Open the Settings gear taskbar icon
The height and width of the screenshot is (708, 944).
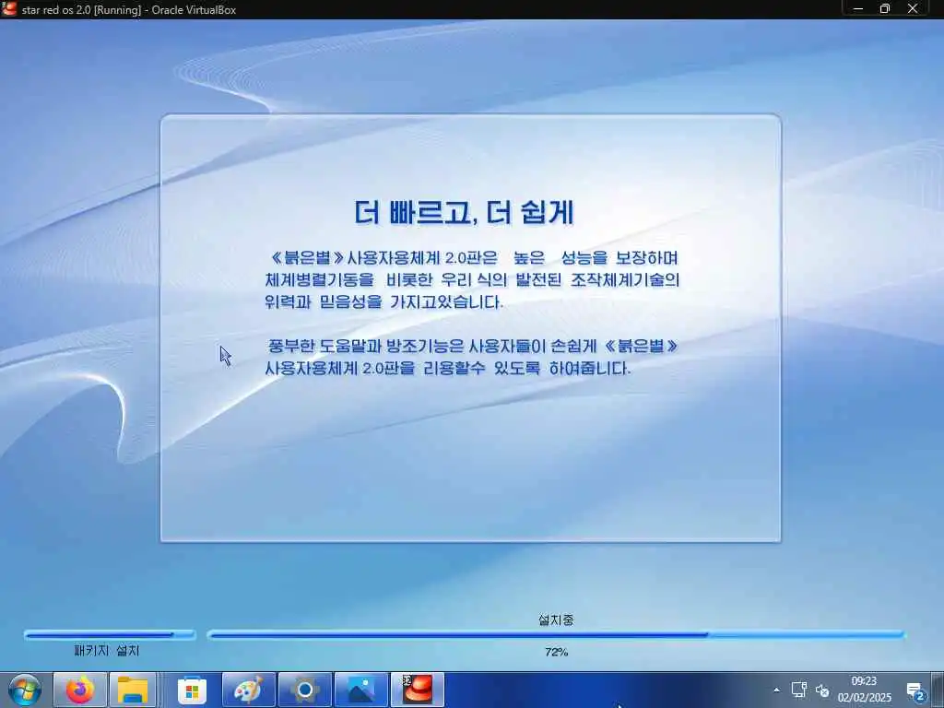(304, 690)
